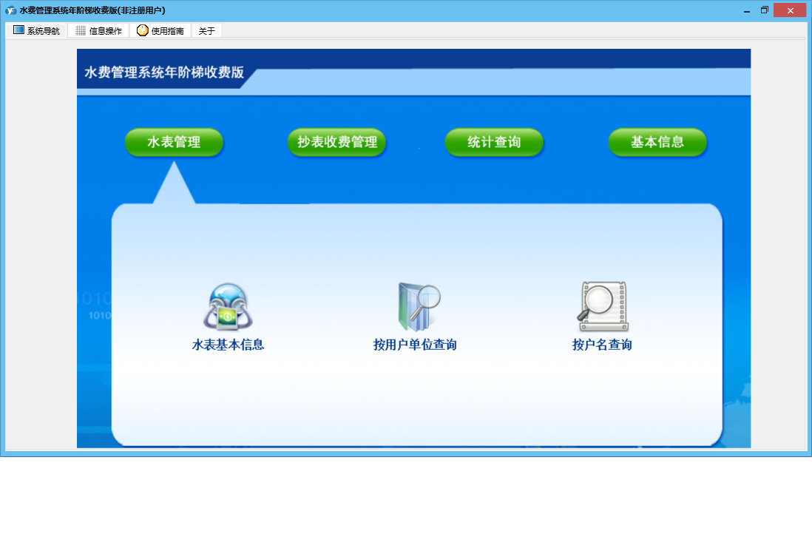Viewport: 812px width, 534px height.
Task: Select the 抄表收费管理 green button
Action: click(337, 142)
